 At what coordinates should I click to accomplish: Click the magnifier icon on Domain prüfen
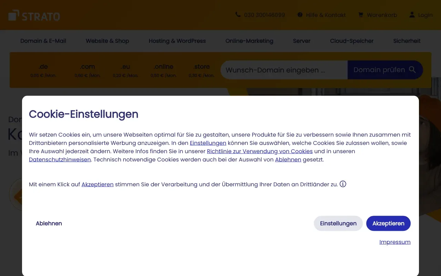click(x=412, y=70)
